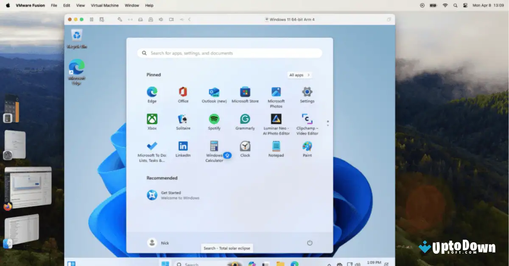Image resolution: width=509 pixels, height=266 pixels.
Task: Launch the Paint app
Action: (307, 148)
